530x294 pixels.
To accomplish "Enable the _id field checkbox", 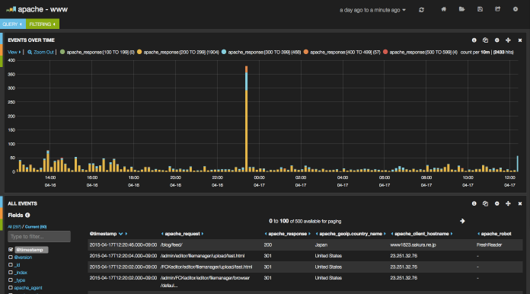I will pyautogui.click(x=11, y=264).
